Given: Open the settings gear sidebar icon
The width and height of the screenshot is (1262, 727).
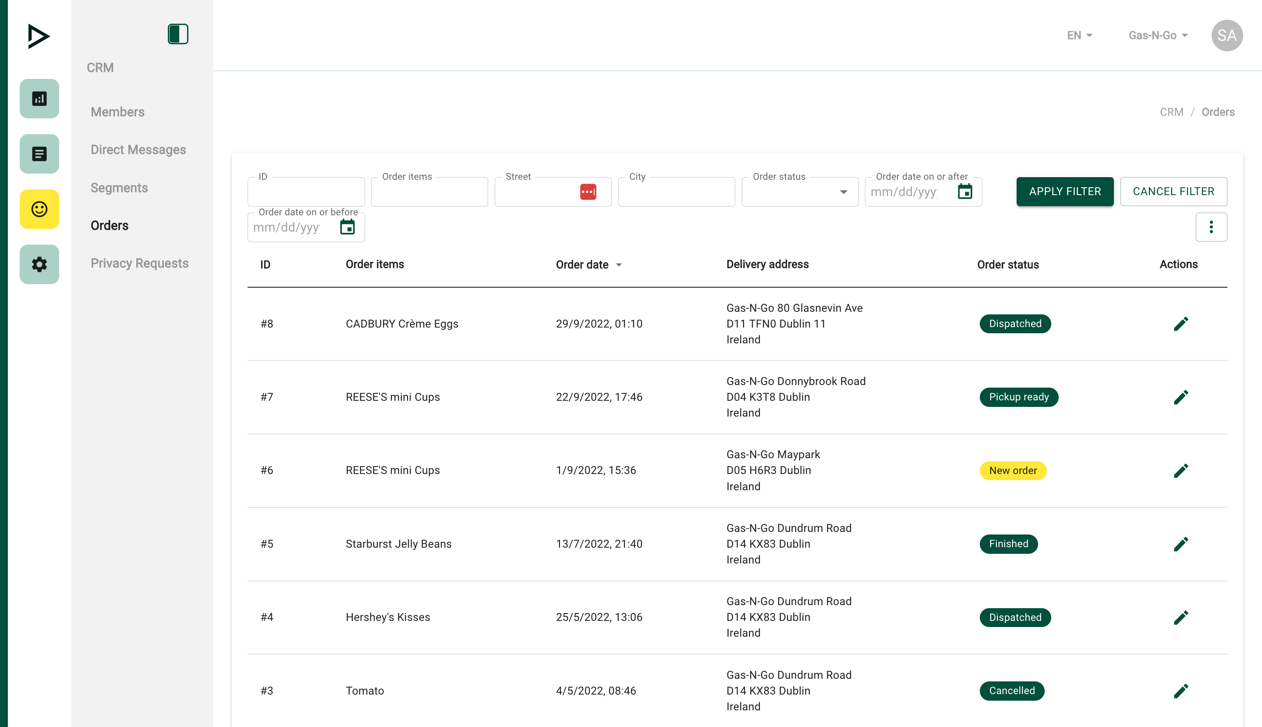Looking at the screenshot, I should coord(39,264).
